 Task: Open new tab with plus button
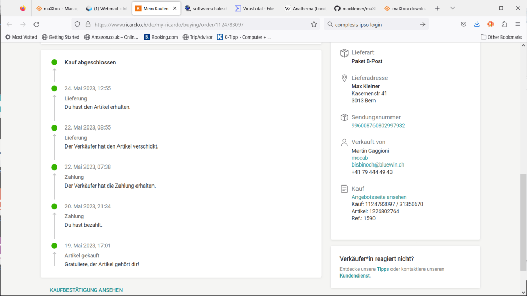pyautogui.click(x=437, y=8)
